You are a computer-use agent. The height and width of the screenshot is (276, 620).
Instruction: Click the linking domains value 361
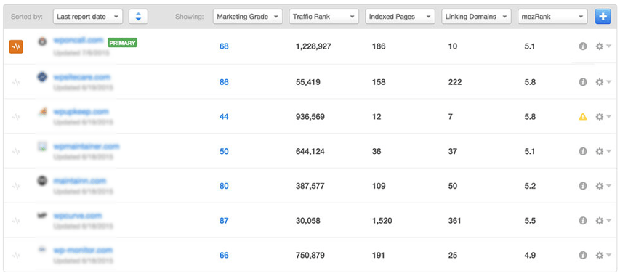[455, 221]
